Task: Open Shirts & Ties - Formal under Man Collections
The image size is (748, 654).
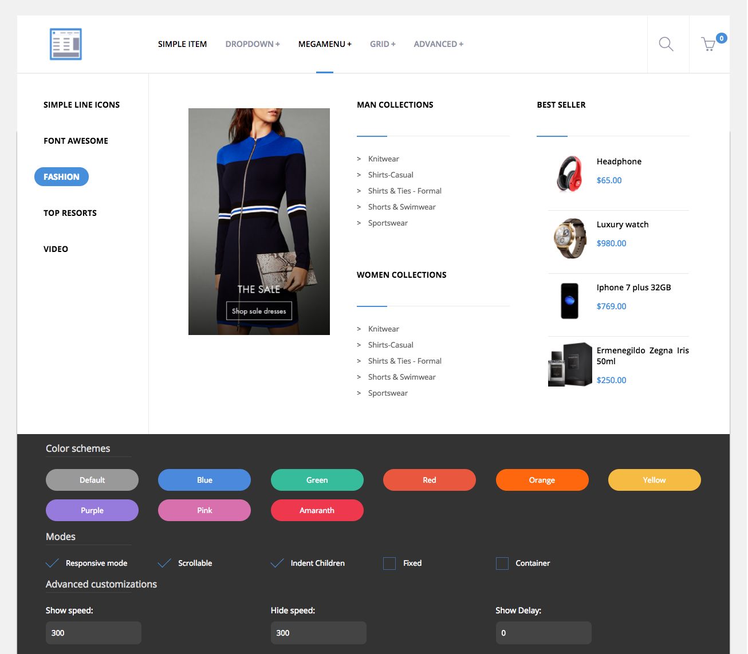Action: click(404, 191)
